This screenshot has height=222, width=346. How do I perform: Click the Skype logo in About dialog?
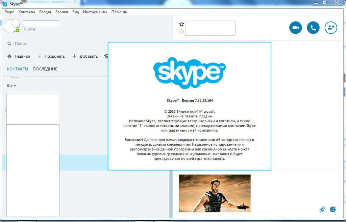[x=189, y=72]
